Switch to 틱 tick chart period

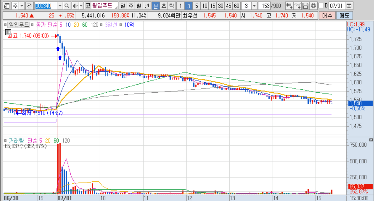coord(171,6)
